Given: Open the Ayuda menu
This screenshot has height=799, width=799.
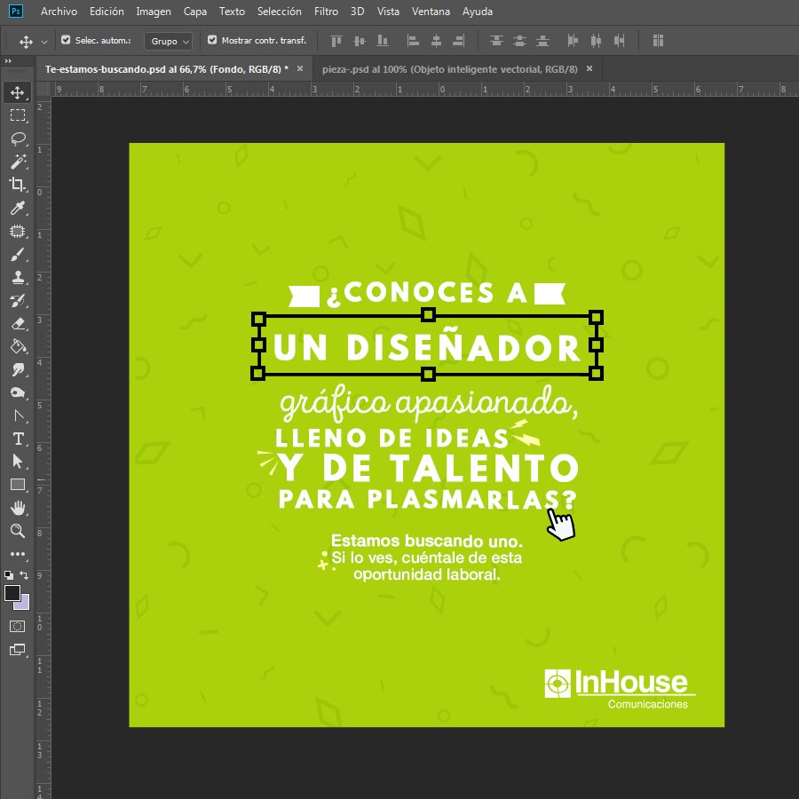Looking at the screenshot, I should click(478, 12).
